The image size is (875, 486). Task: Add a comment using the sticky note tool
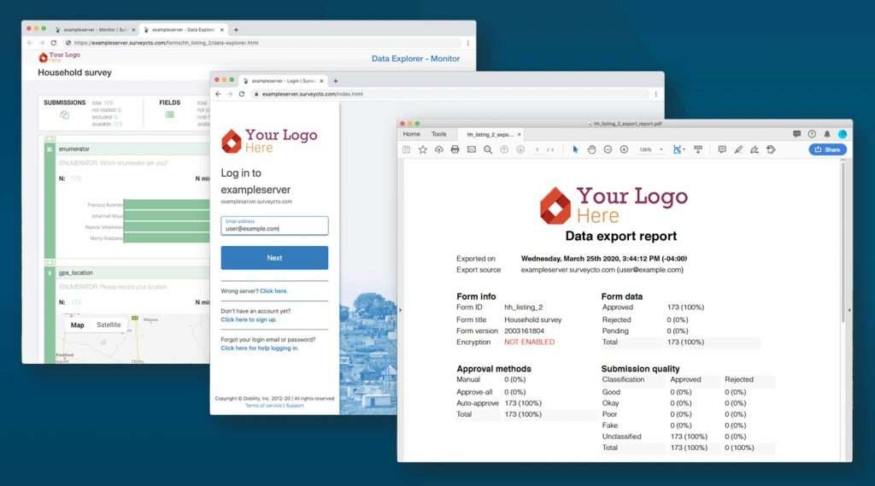pos(721,149)
